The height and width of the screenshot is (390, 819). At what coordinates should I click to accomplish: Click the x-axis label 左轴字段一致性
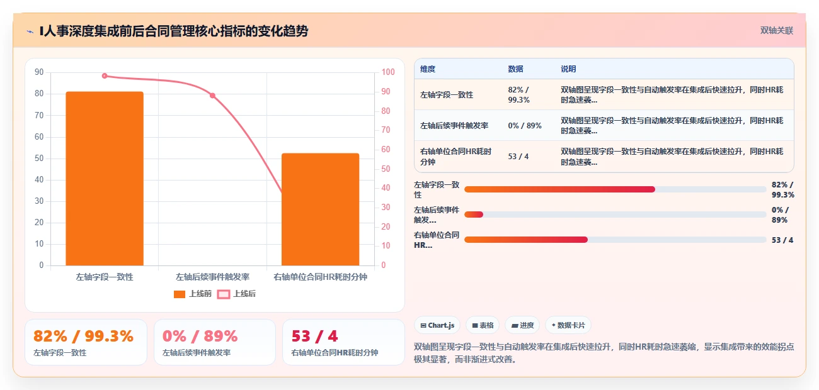tap(105, 277)
